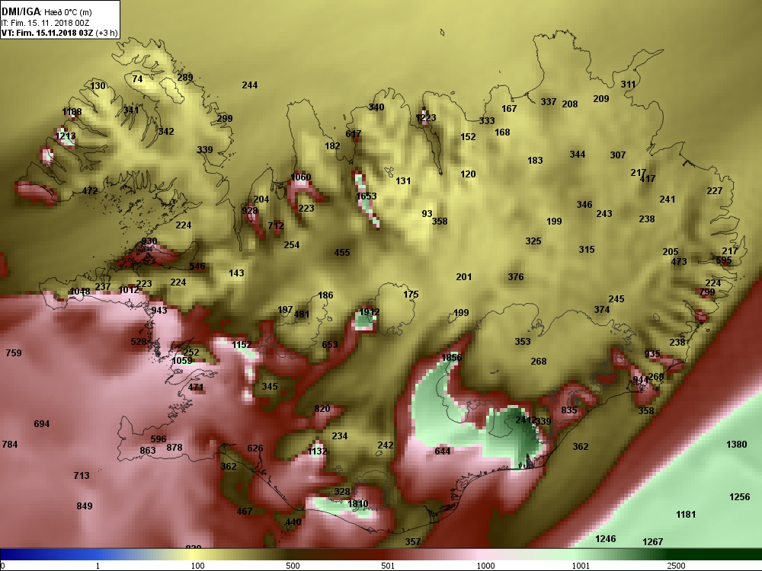Click the legend label 2500
This screenshot has width=762, height=571.
pos(676,566)
